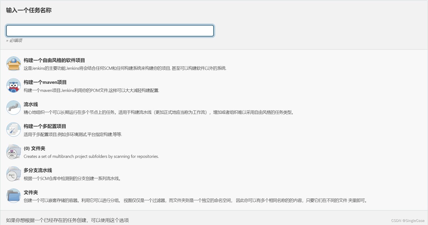428x225 pixels.
Task: Select the freestyle project box icon
Action: point(14,64)
